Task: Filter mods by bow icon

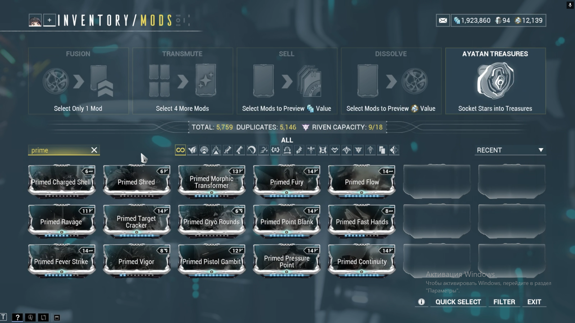Action: pyautogui.click(x=252, y=150)
